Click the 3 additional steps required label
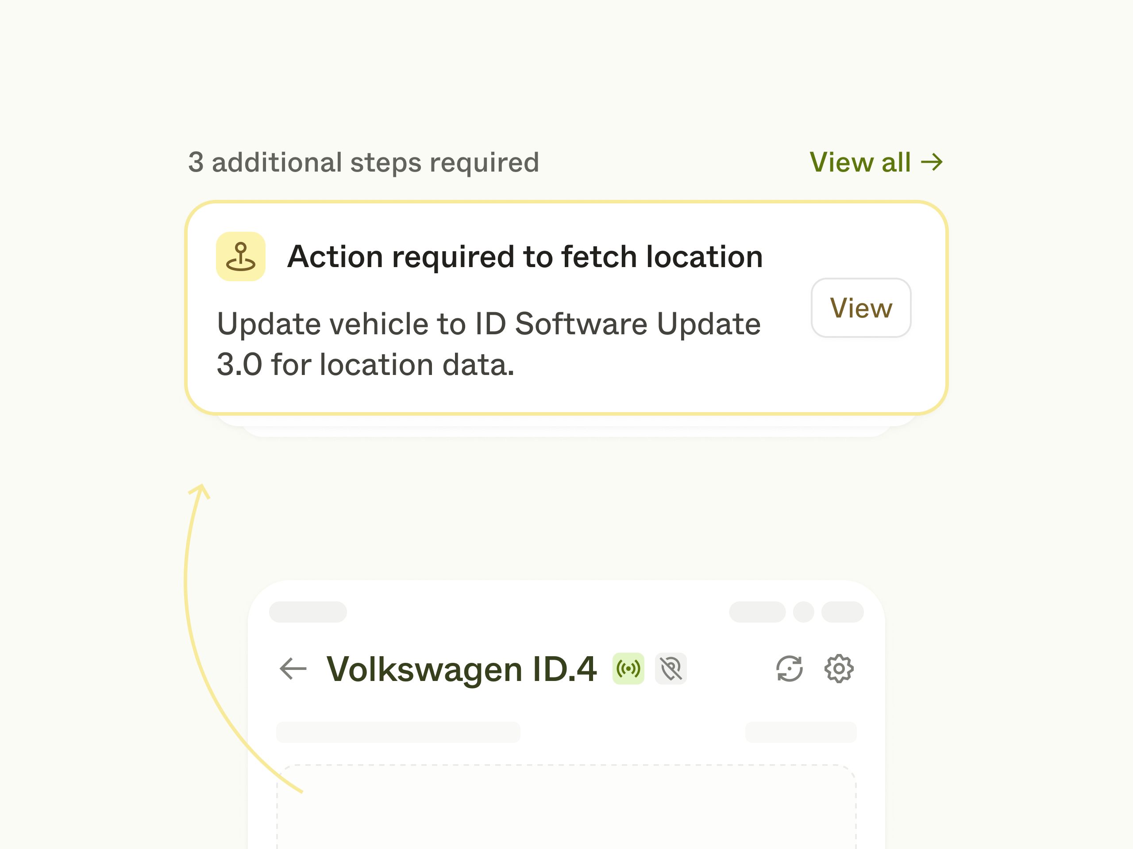The width and height of the screenshot is (1133, 849). click(x=363, y=162)
